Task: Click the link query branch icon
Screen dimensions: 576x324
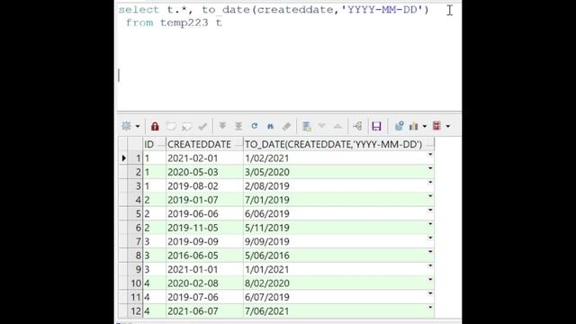Action: pos(357,126)
